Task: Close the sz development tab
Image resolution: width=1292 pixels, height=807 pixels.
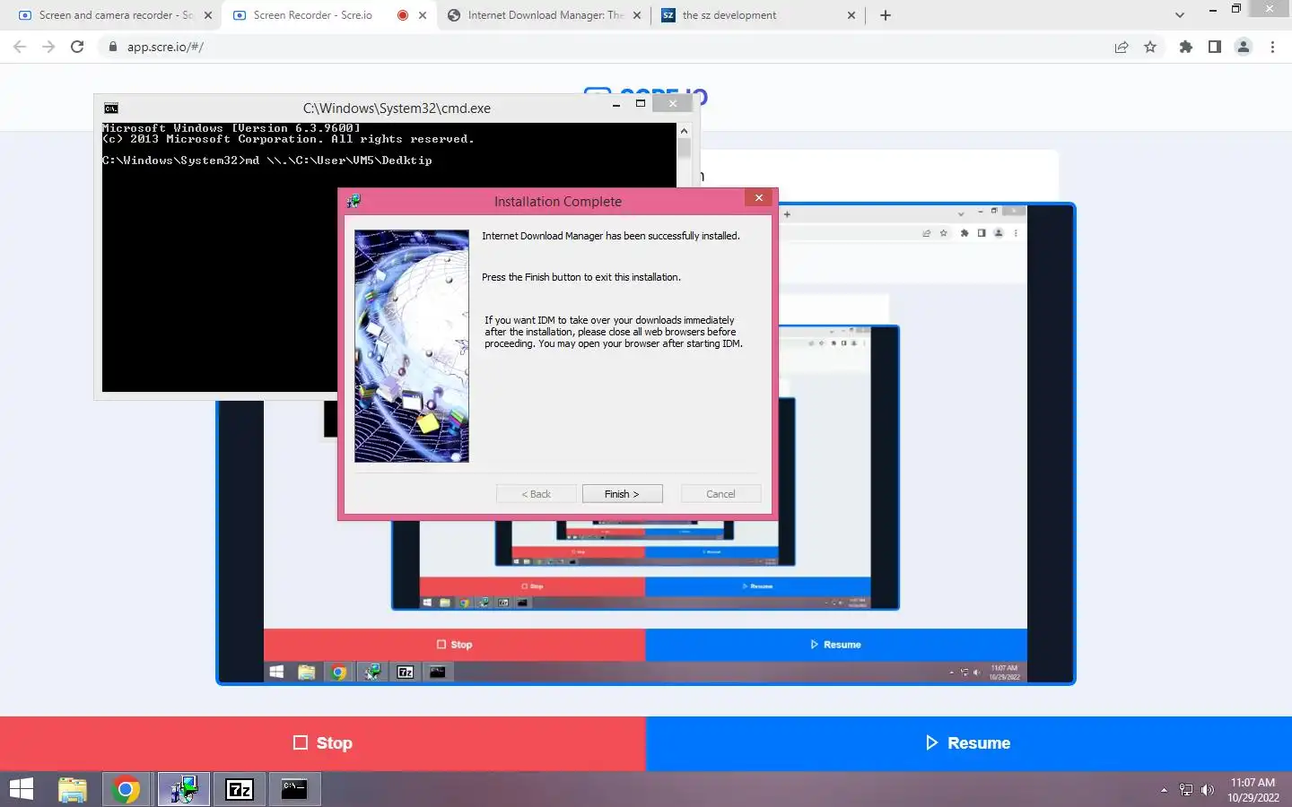Action: 851,15
